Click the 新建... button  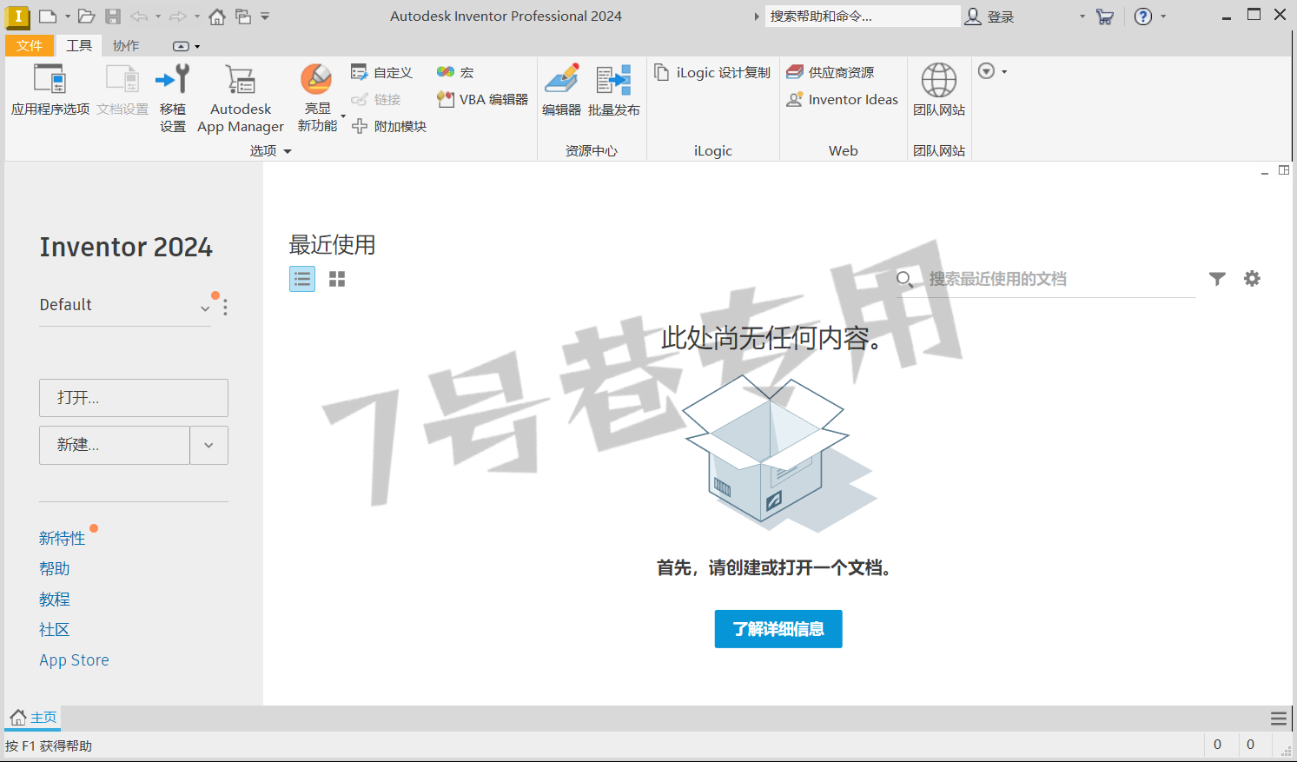(x=115, y=445)
